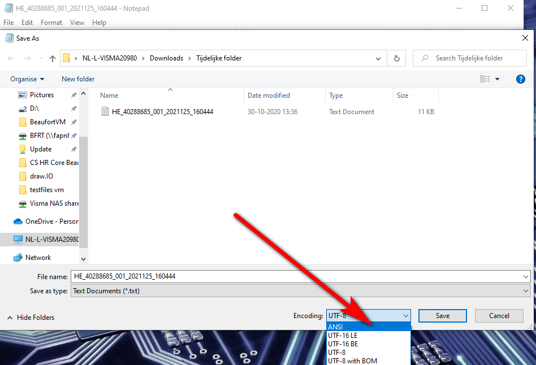Open the Help menu in Notepad

click(99, 23)
